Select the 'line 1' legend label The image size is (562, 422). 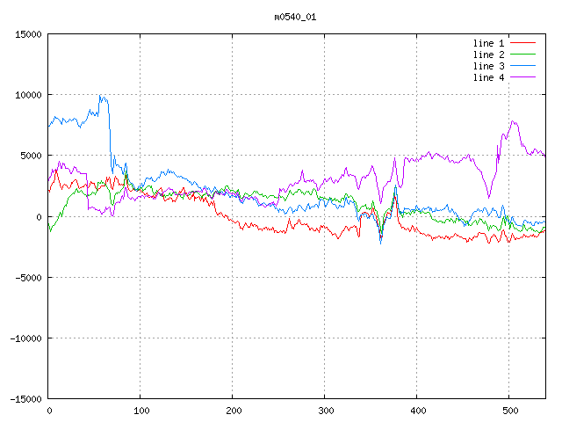tap(489, 43)
